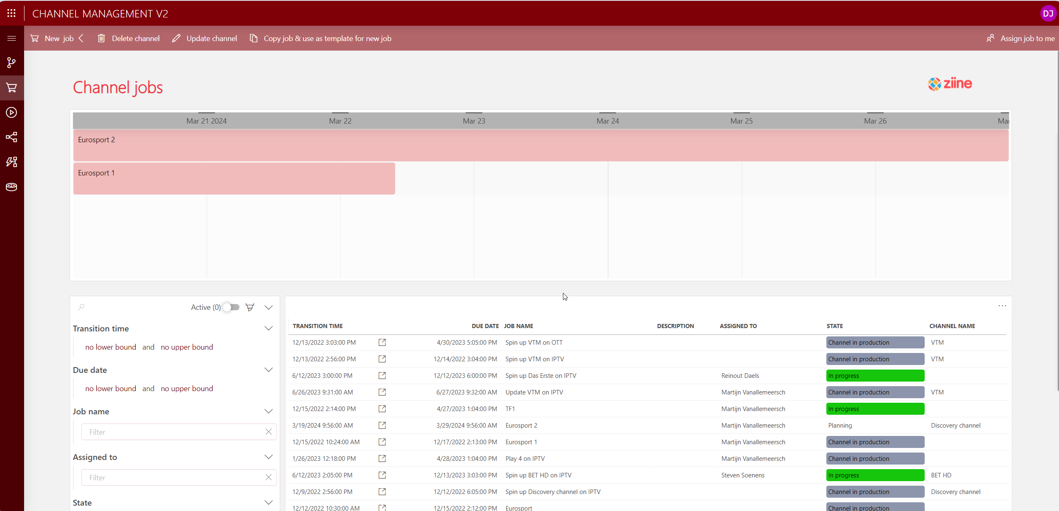Open Spin up Das Erste on IPTV link icon
The width and height of the screenshot is (1059, 511).
[382, 375]
